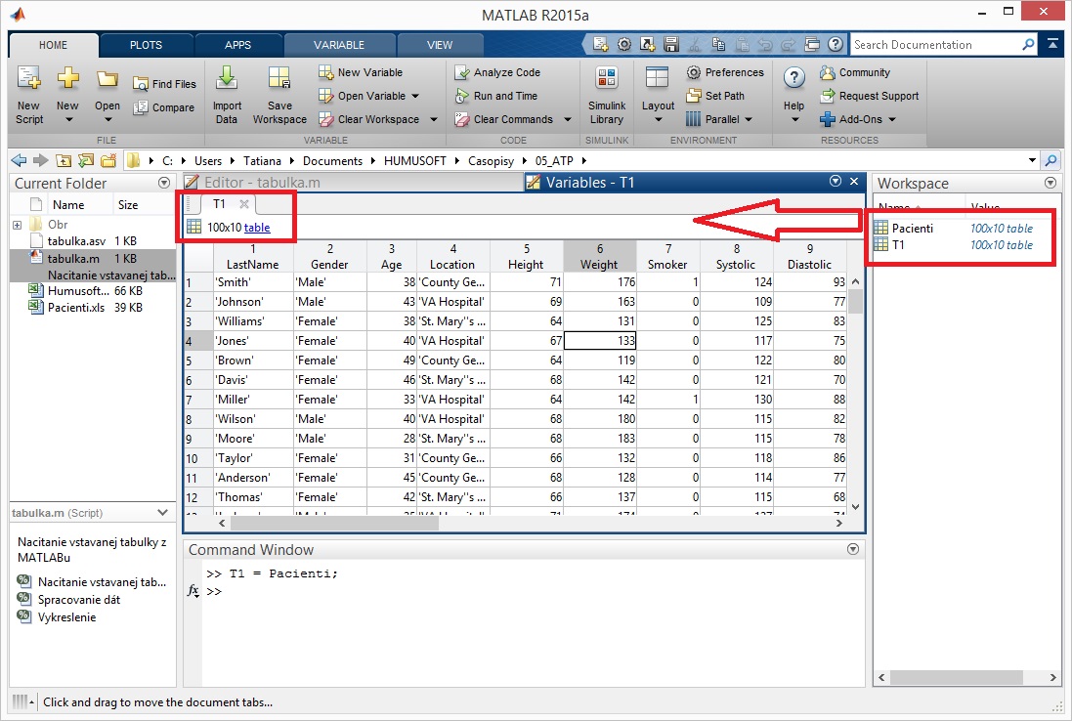Screen dimensions: 1072x721
Task: Select Pacienti variable in Workspace
Action: tap(913, 229)
